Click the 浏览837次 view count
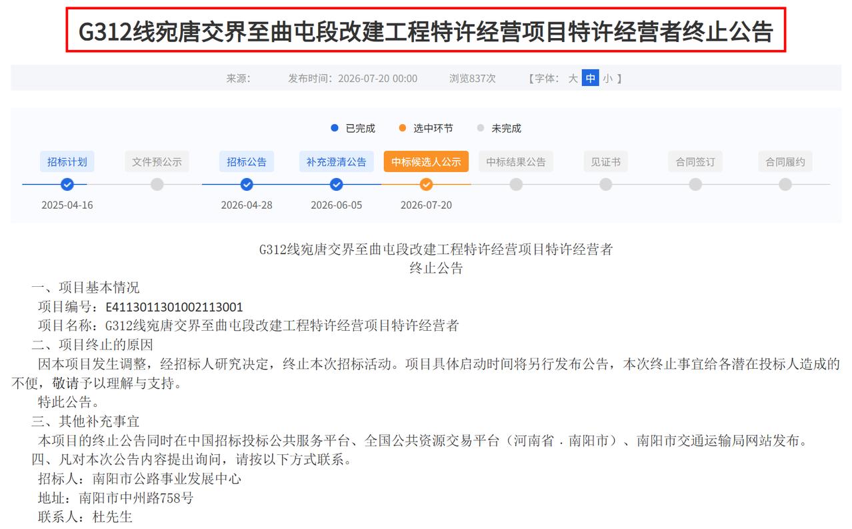Viewport: 852px width, 529px height. coord(473,78)
